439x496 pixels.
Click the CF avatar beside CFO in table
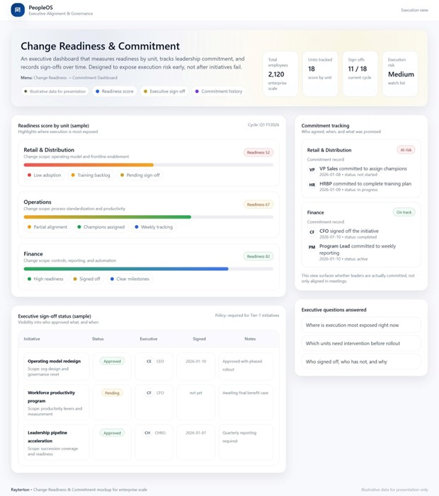point(149,393)
